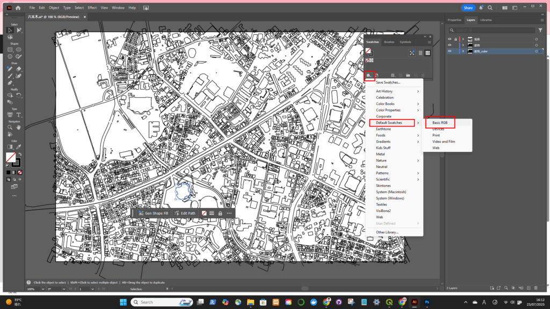Pick the Selection arrow tool
The width and height of the screenshot is (550, 309).
(10, 30)
